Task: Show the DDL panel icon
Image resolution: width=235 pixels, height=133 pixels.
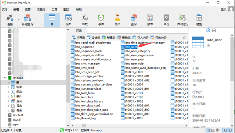Action: (x=214, y=31)
